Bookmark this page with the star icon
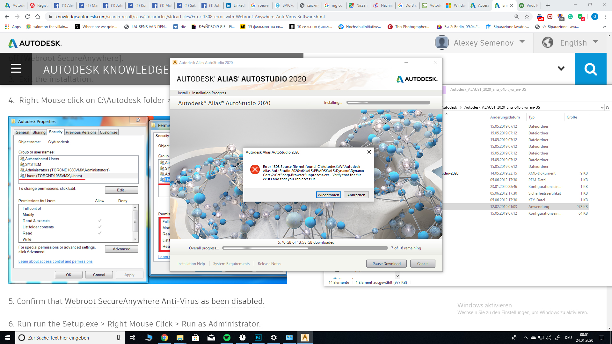The image size is (612, 344). click(x=527, y=17)
